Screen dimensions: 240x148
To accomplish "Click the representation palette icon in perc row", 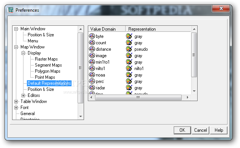I will [129, 81].
